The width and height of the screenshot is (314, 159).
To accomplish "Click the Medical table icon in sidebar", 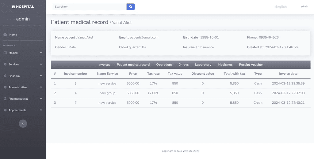I will (x=5, y=53).
